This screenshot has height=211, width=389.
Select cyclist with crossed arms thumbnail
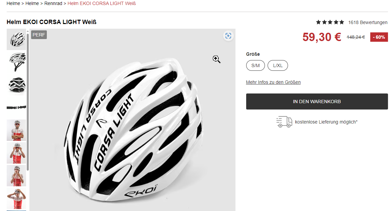coord(16,130)
